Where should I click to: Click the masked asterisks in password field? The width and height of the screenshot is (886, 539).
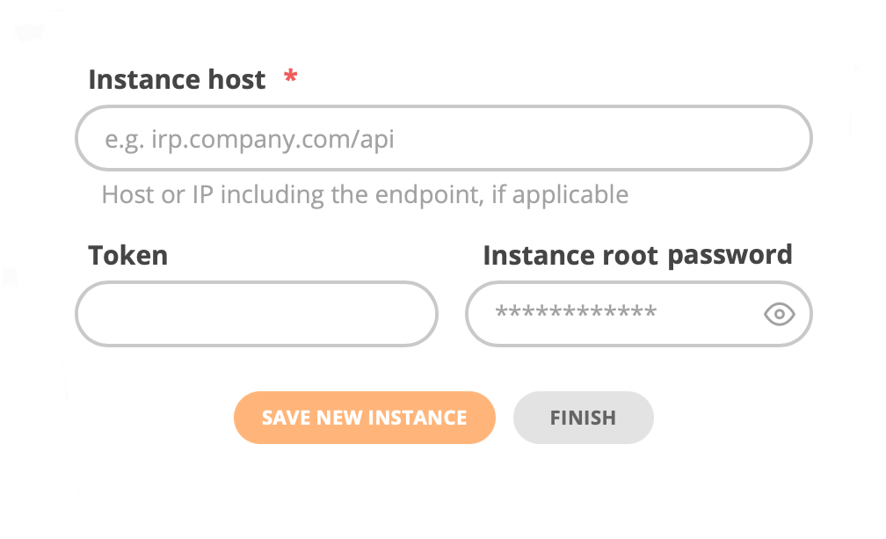(576, 311)
